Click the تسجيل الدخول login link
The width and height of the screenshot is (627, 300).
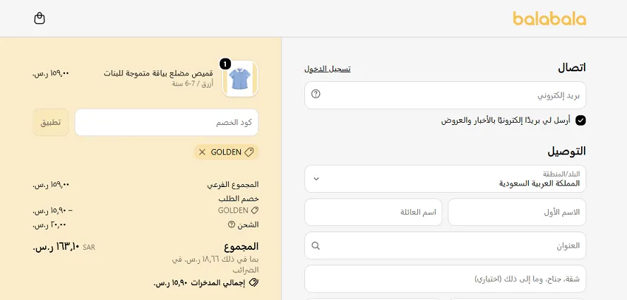coord(328,68)
